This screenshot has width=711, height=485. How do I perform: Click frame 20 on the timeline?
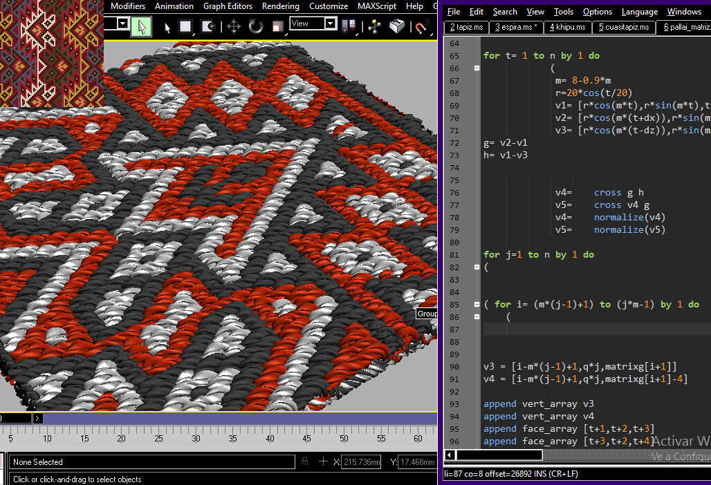[x=121, y=438]
